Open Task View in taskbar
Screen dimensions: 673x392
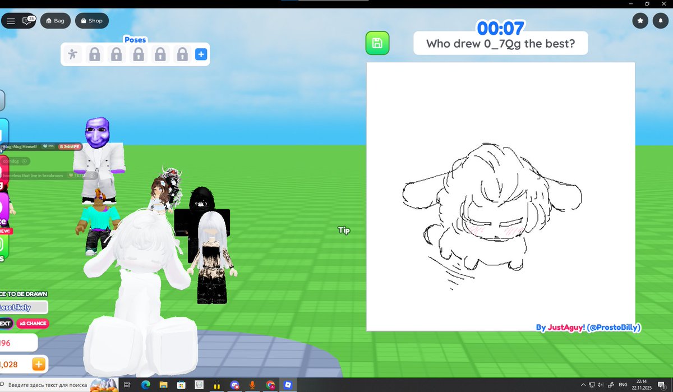coord(127,385)
